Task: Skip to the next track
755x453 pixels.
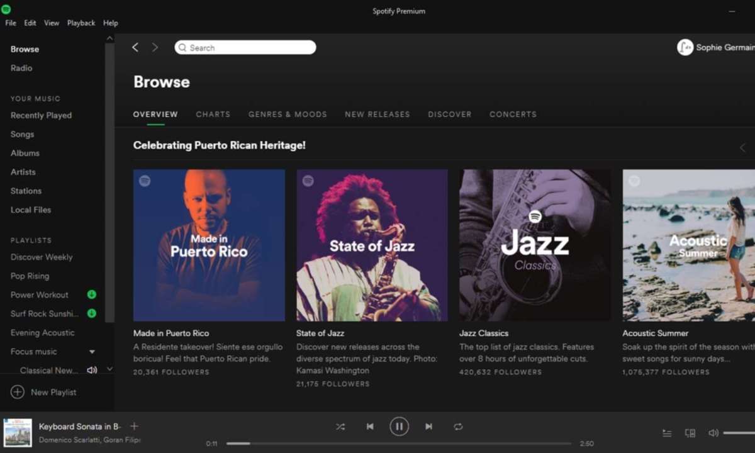Action: click(x=428, y=427)
